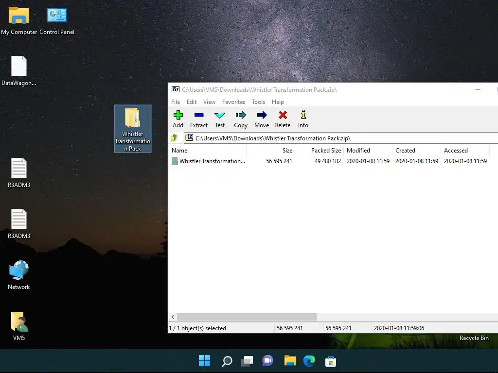This screenshot has width=498, height=373.
Task: Click the Modified date cell 2020-01-08 11:59
Action: click(x=368, y=161)
